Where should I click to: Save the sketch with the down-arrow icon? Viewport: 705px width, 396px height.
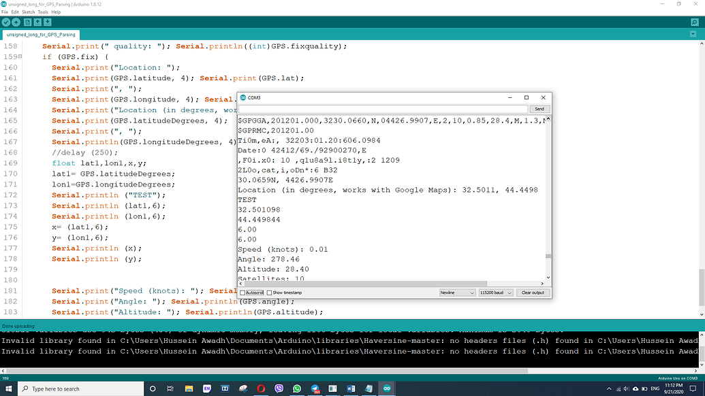click(x=48, y=22)
